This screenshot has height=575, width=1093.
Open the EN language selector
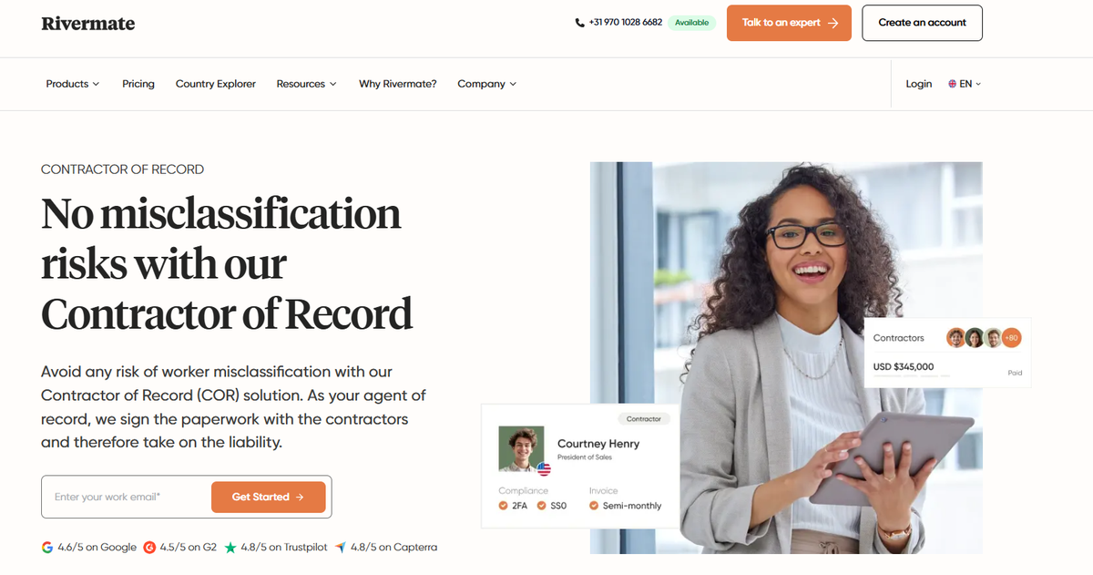pos(965,84)
